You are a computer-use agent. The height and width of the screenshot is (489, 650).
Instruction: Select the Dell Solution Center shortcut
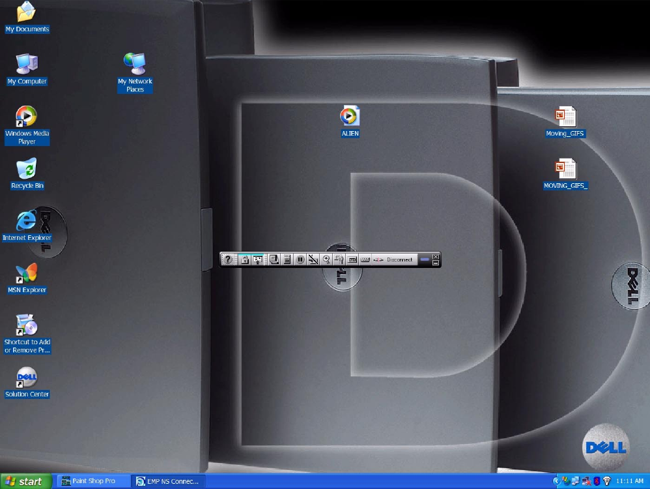27,383
